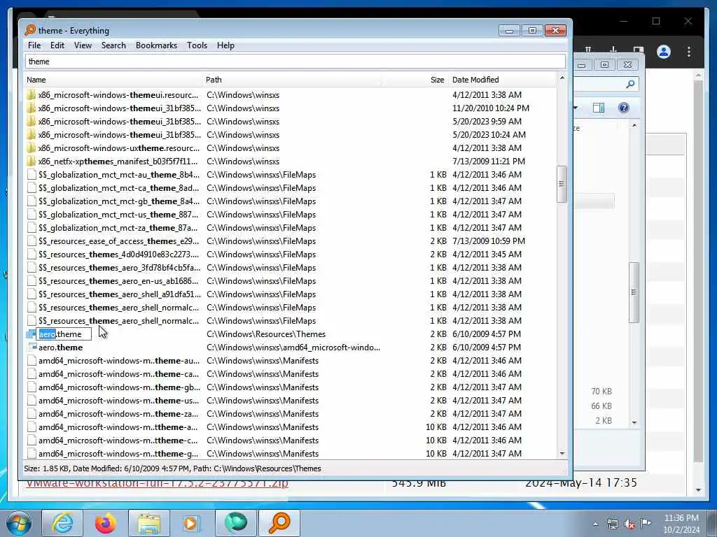717x537 pixels.
Task: Select aero.theme file in winsxs amd64 path
Action: (60, 348)
